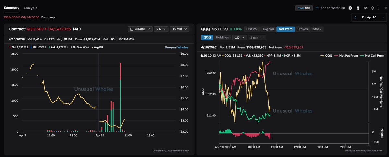Click the waves flow icon
Image resolution: width=389 pixels, height=157 pixels.
365,8
